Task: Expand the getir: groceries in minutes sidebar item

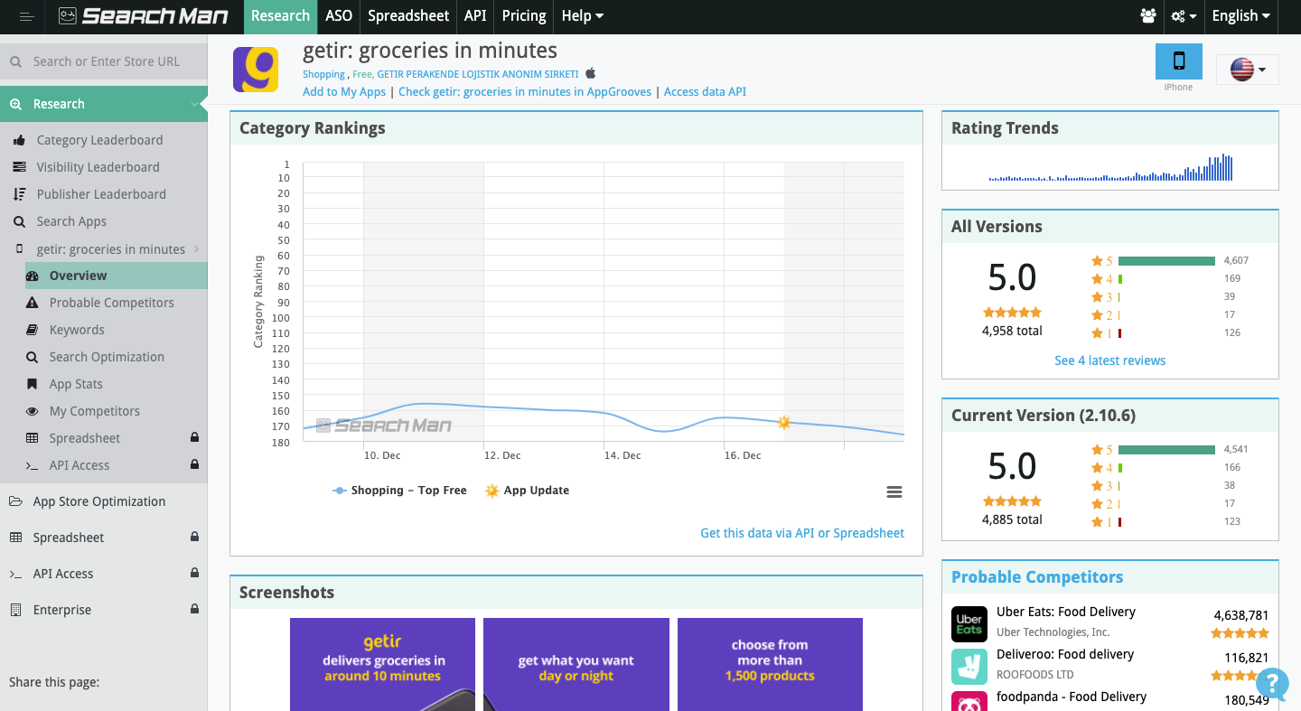Action: pos(110,249)
